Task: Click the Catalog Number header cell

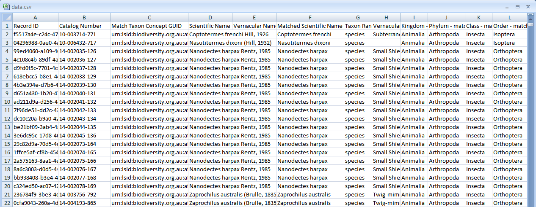Action: (84, 26)
